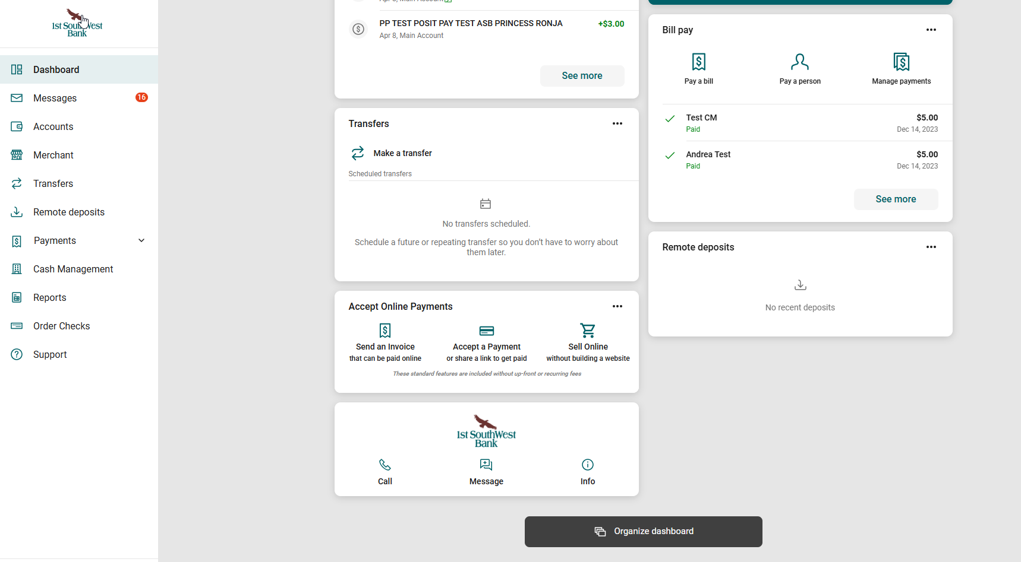Click the 1st SouthWest Bank logo

[x=77, y=23]
